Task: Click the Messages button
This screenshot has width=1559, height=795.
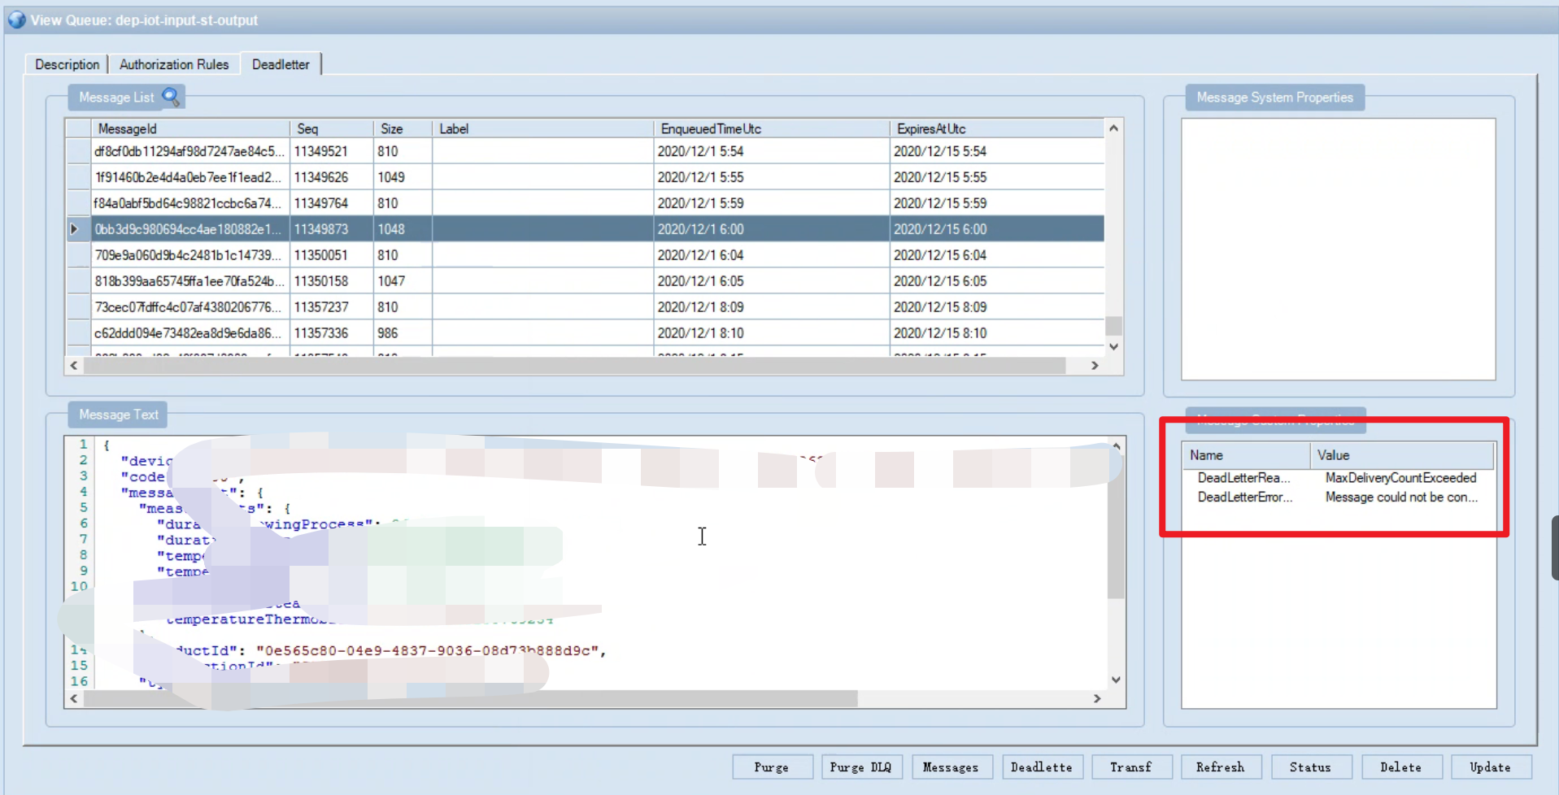Action: [x=950, y=767]
